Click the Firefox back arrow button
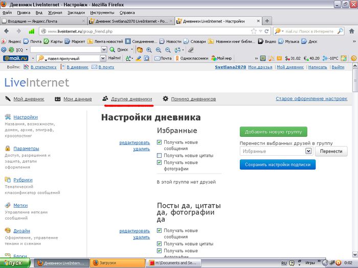The width and height of the screenshot is (358, 268). (9, 31)
